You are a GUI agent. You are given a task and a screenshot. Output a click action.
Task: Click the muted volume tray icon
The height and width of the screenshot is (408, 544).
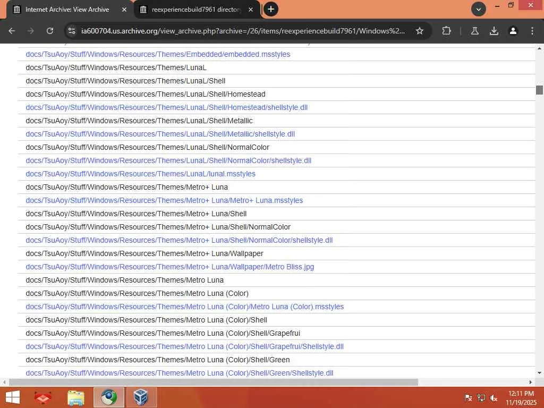[494, 398]
